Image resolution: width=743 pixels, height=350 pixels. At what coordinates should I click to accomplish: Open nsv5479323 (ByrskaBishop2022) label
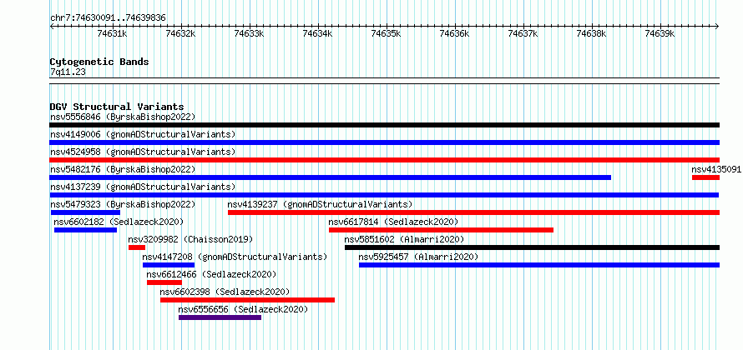tap(122, 204)
